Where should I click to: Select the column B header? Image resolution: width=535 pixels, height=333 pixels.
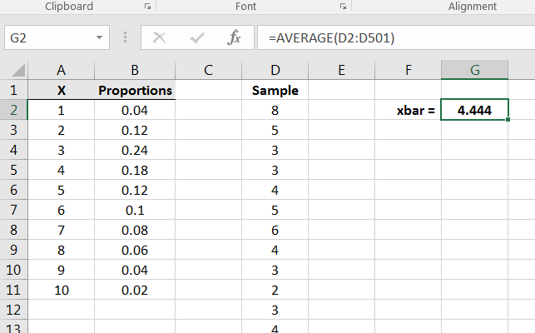coord(135,70)
